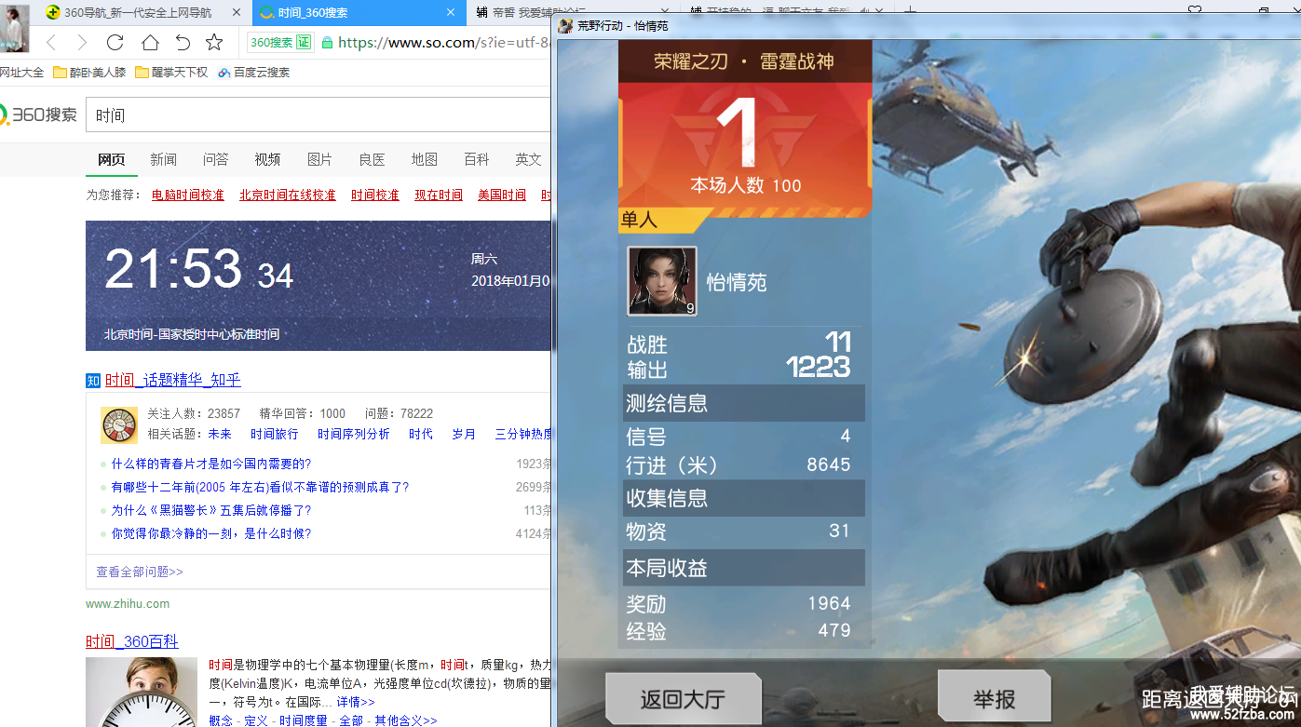The height and width of the screenshot is (727, 1301).
Task: Click the browser forward arrow
Action: (82, 42)
